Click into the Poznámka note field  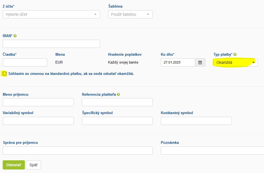(212, 151)
